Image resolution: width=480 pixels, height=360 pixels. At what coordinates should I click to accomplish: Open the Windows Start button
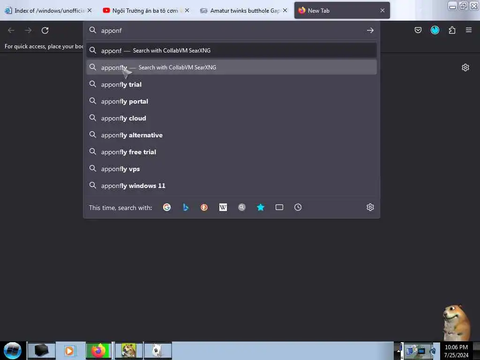coord(13,351)
